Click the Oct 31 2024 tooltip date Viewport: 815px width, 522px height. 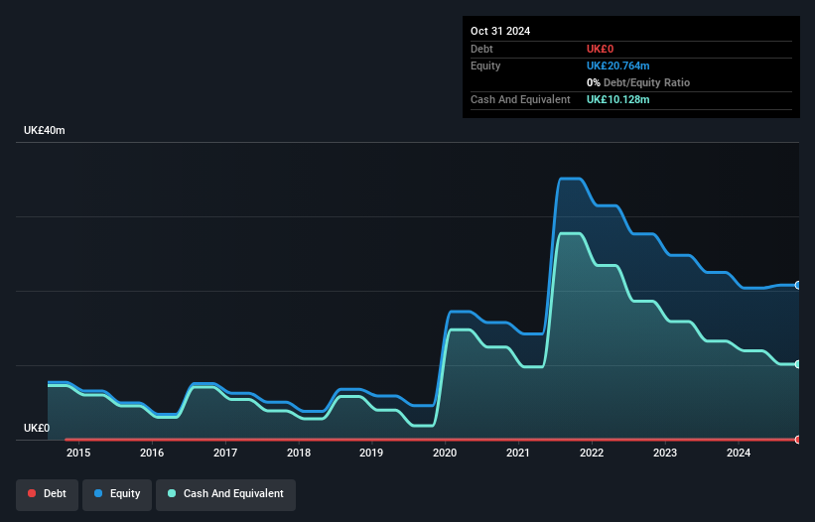pos(500,31)
